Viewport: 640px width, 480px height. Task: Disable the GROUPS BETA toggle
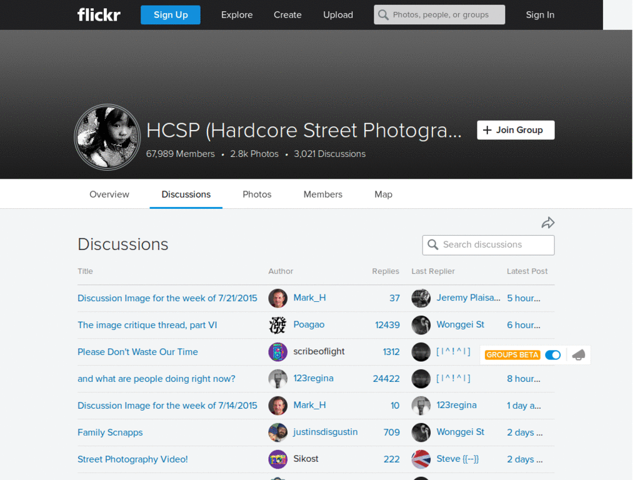click(552, 354)
